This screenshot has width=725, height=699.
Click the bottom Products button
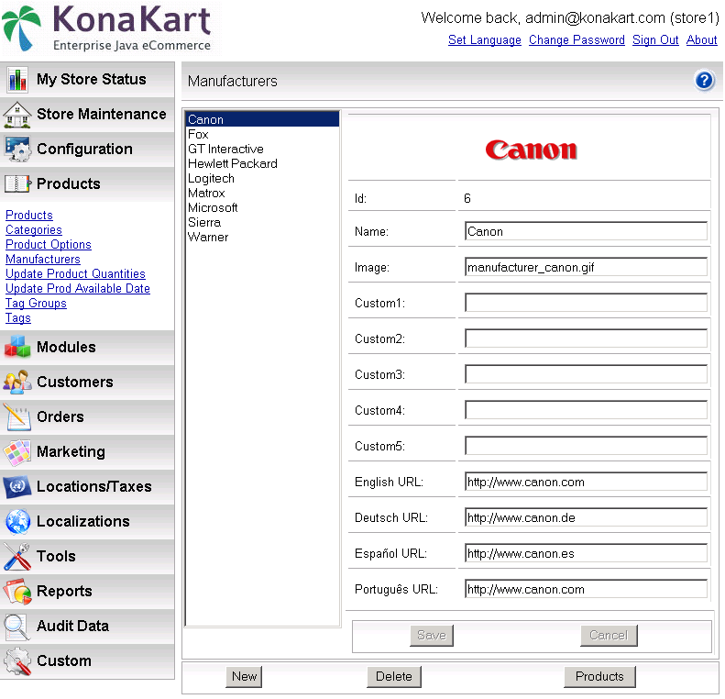pos(599,677)
